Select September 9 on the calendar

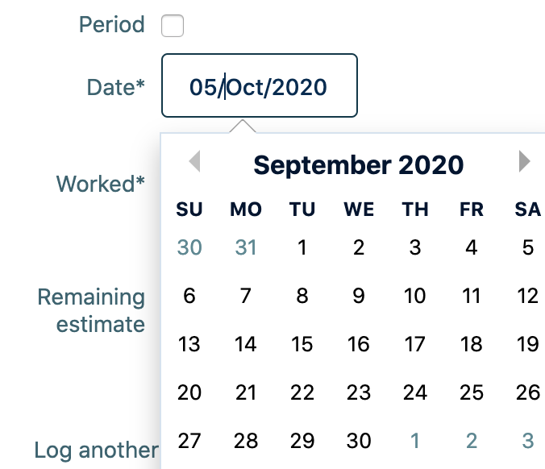click(x=359, y=296)
